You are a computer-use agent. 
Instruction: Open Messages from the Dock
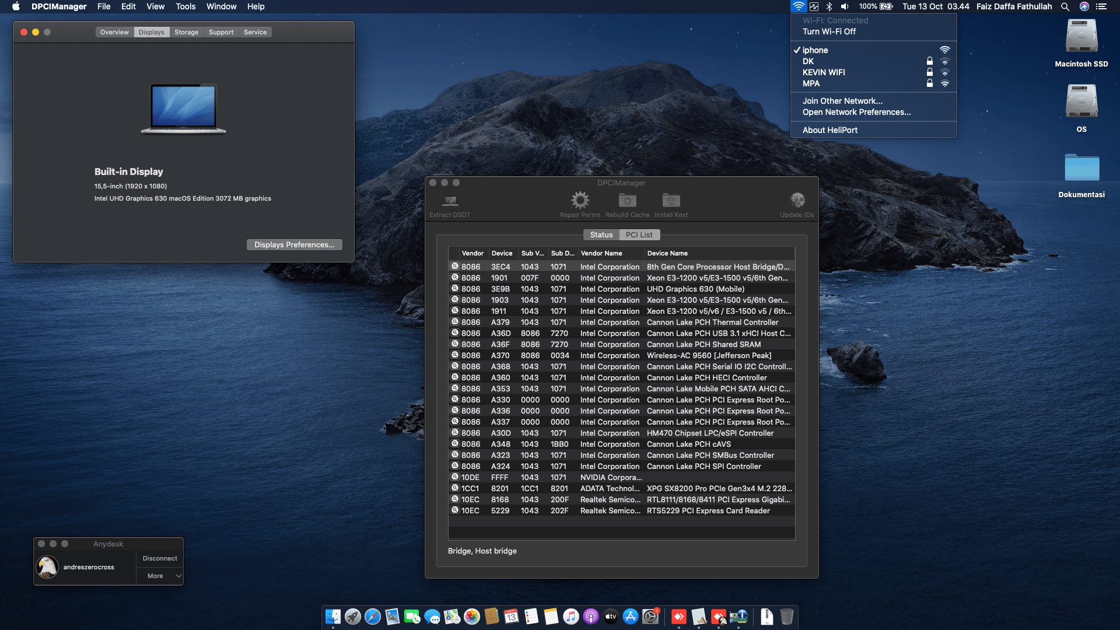pyautogui.click(x=432, y=617)
